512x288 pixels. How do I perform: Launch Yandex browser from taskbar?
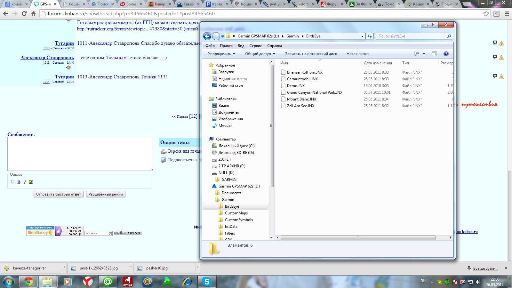coord(88,282)
